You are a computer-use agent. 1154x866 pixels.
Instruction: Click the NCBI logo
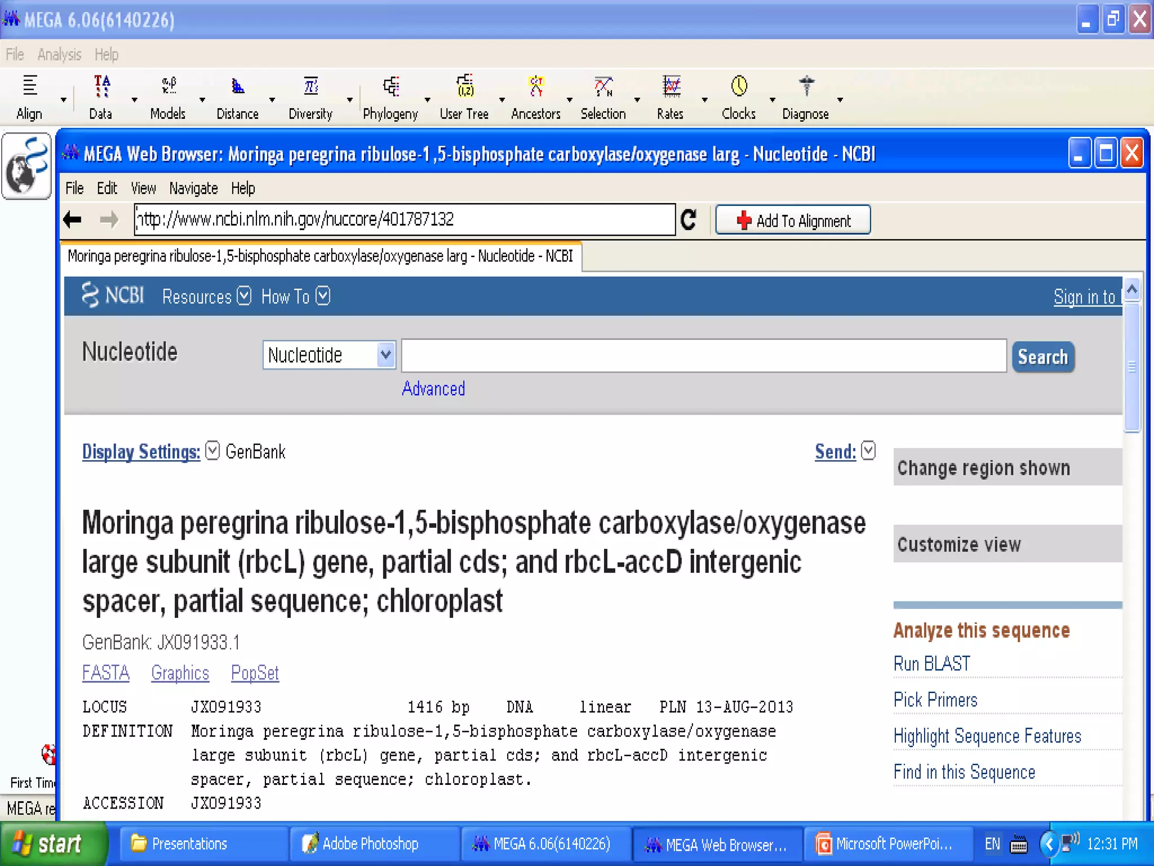click(x=113, y=295)
